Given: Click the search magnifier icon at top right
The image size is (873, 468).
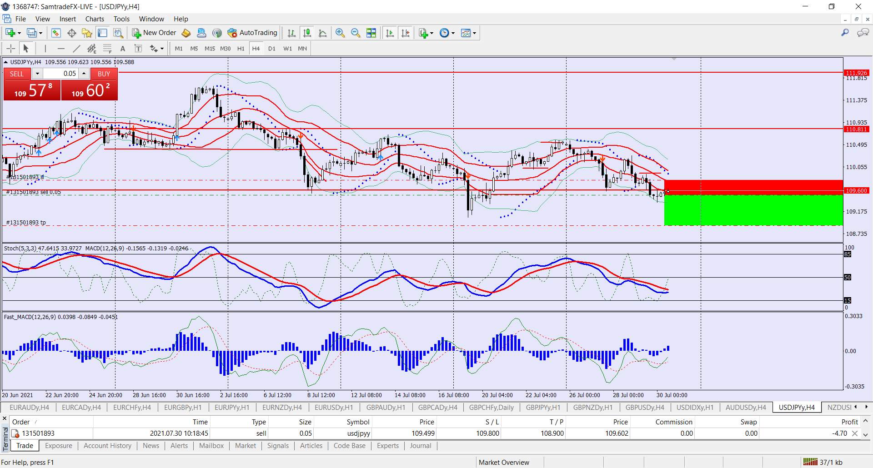Looking at the screenshot, I should (x=845, y=33).
